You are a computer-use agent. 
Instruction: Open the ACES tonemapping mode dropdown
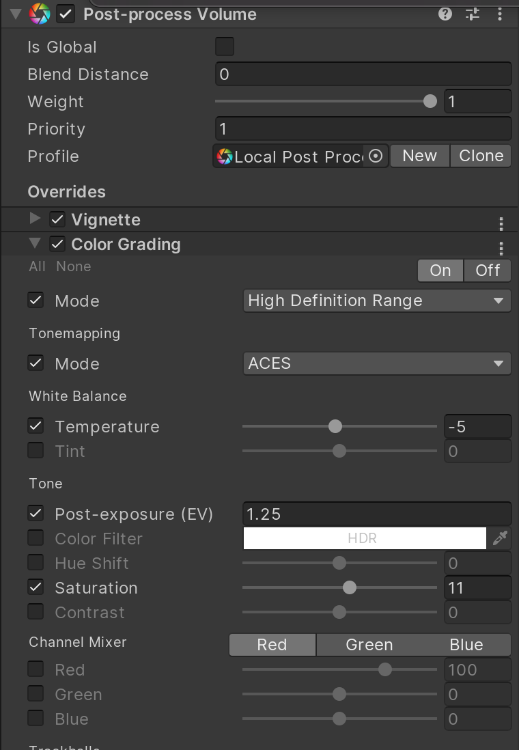pos(377,363)
